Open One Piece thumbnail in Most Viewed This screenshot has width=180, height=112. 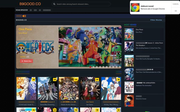[129, 34]
